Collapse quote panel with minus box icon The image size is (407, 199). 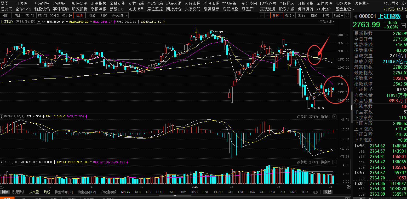tap(403, 25)
